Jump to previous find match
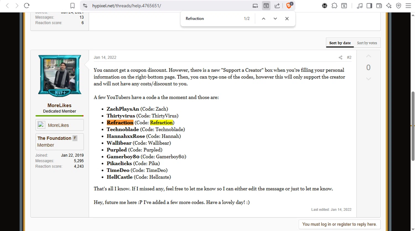 click(263, 19)
